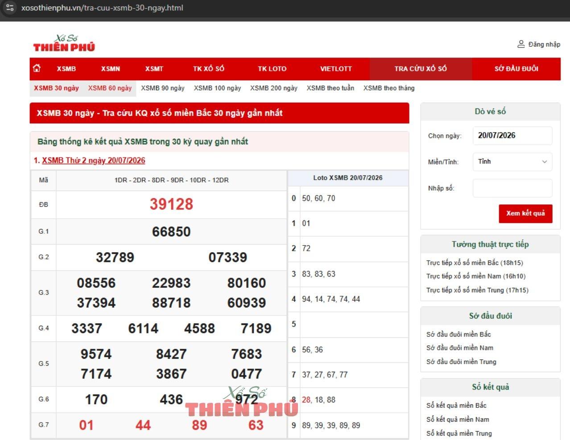
Task: Click the G.7 number 01
Action: (x=87, y=425)
